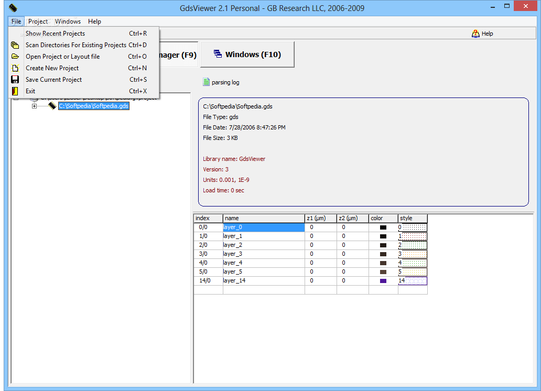Click the crosshatch style for layer_14

tap(413, 281)
